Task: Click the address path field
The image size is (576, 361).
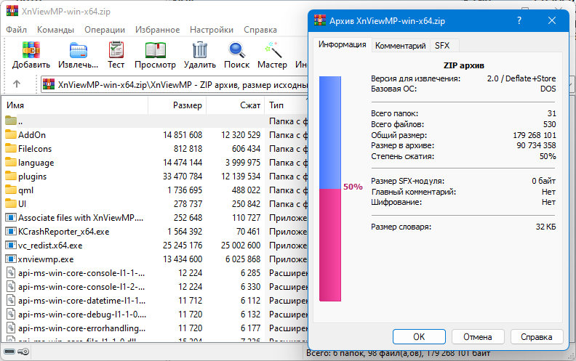Action: [x=175, y=85]
